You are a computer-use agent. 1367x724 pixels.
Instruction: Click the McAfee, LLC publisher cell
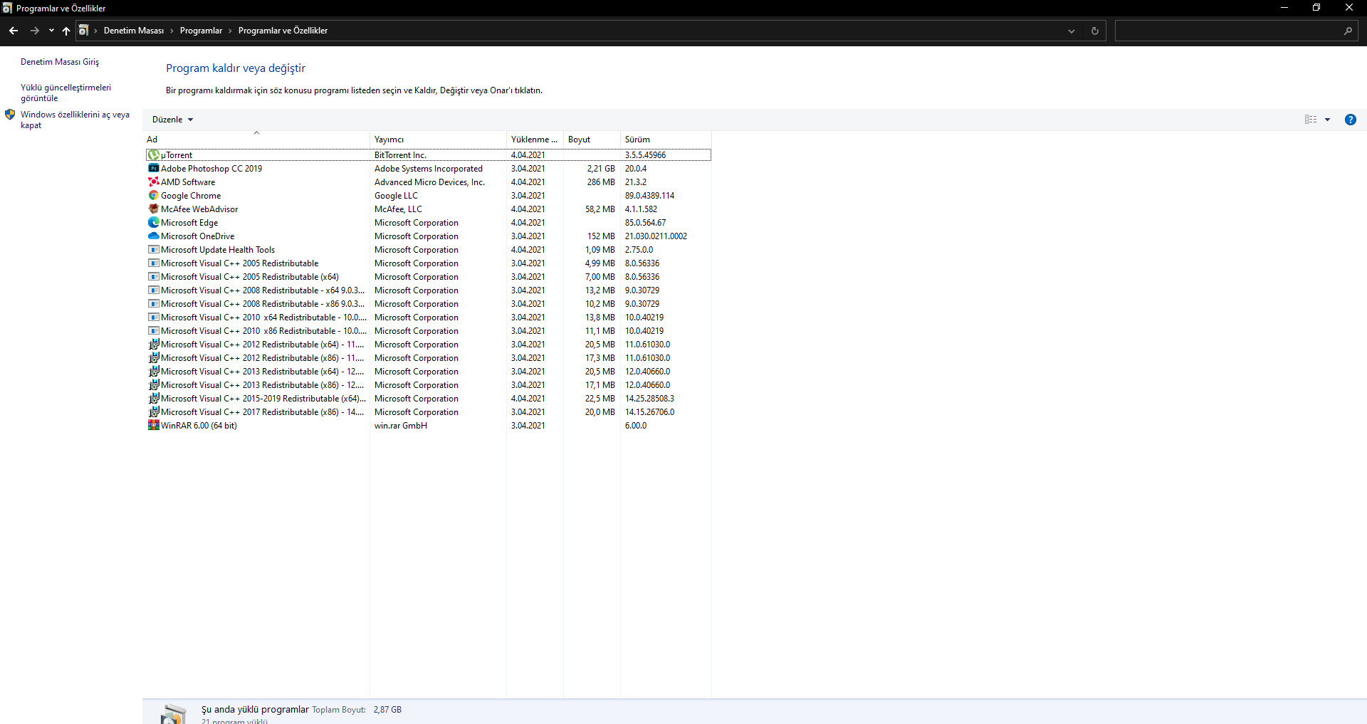398,209
